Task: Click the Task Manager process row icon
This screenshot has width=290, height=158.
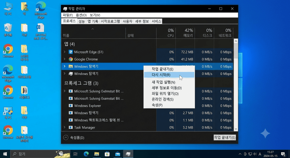Action: coord(71,127)
